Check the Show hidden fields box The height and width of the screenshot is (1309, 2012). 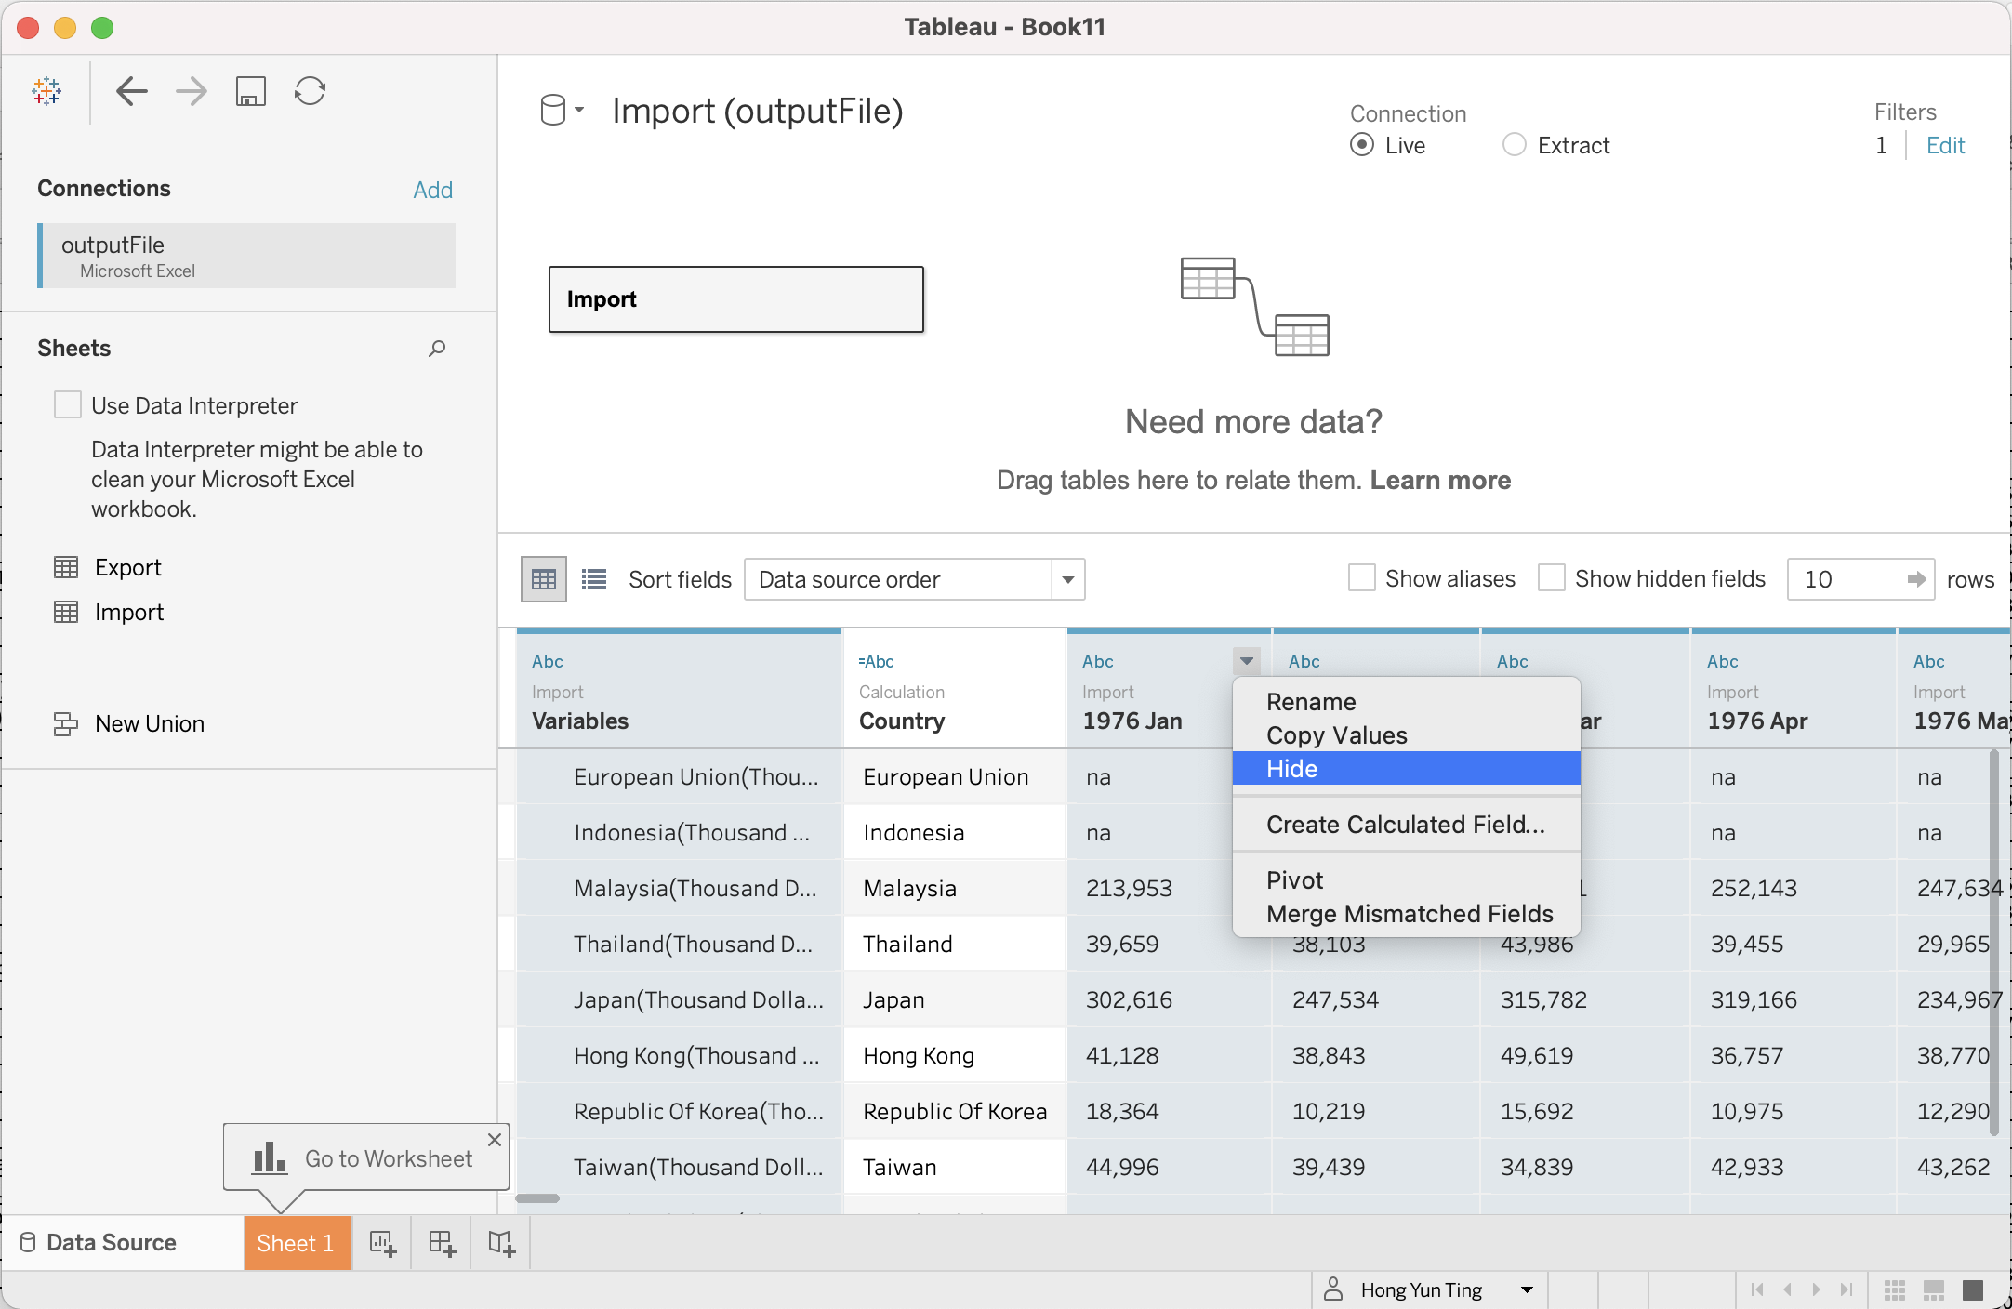(x=1551, y=578)
